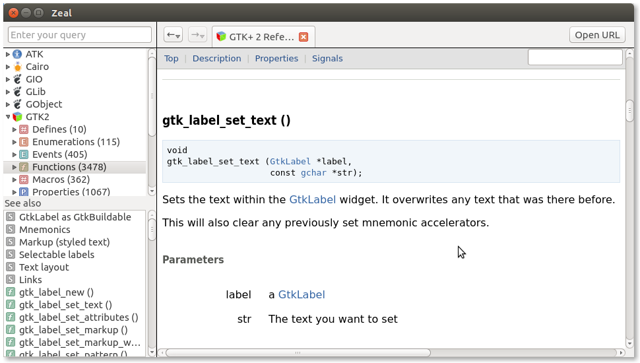Screen dimensions: 640x363
Task: Click function icon beside gtk_label_set_markup ()
Action: [11, 330]
